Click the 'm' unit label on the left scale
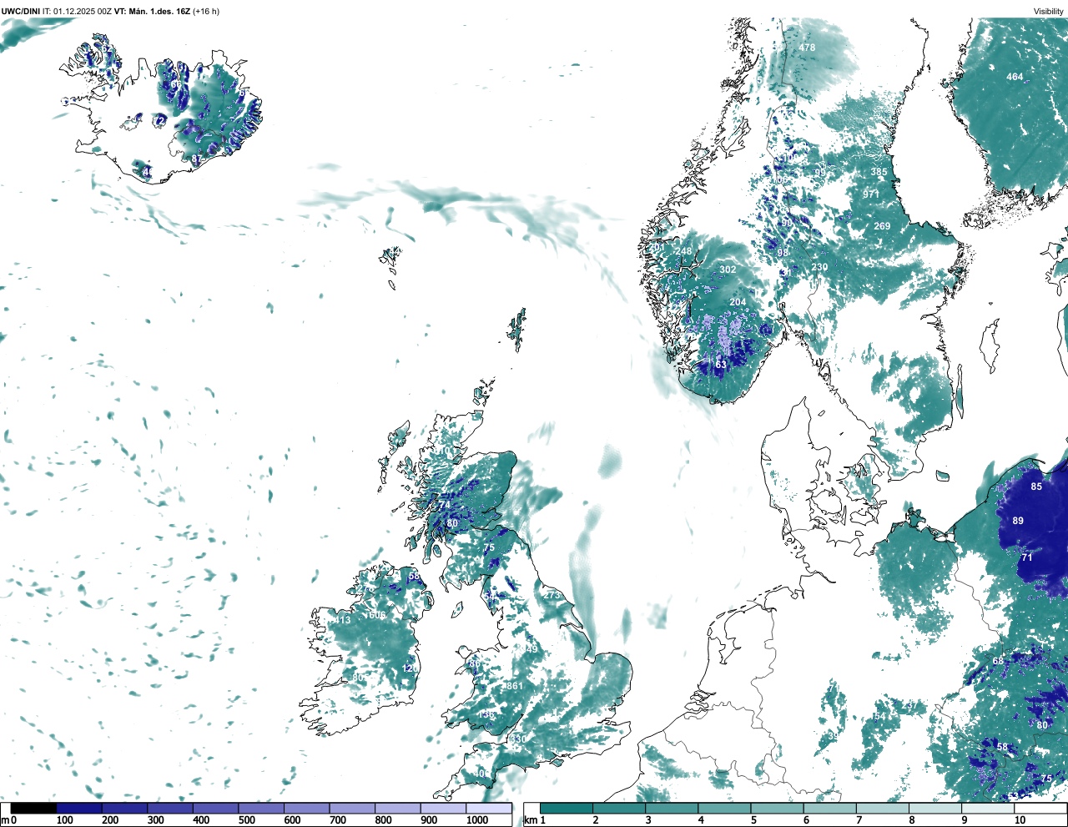 (x=5, y=820)
